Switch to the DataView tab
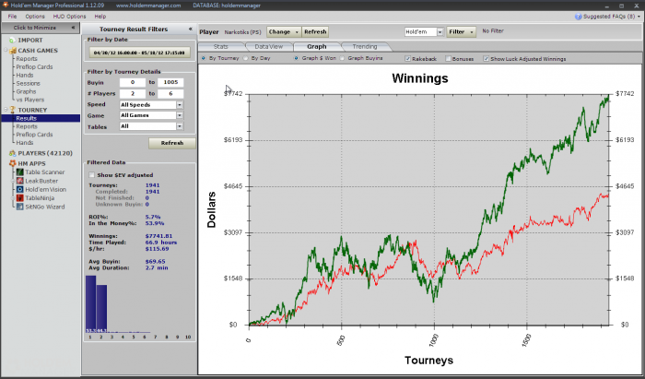 click(x=269, y=46)
